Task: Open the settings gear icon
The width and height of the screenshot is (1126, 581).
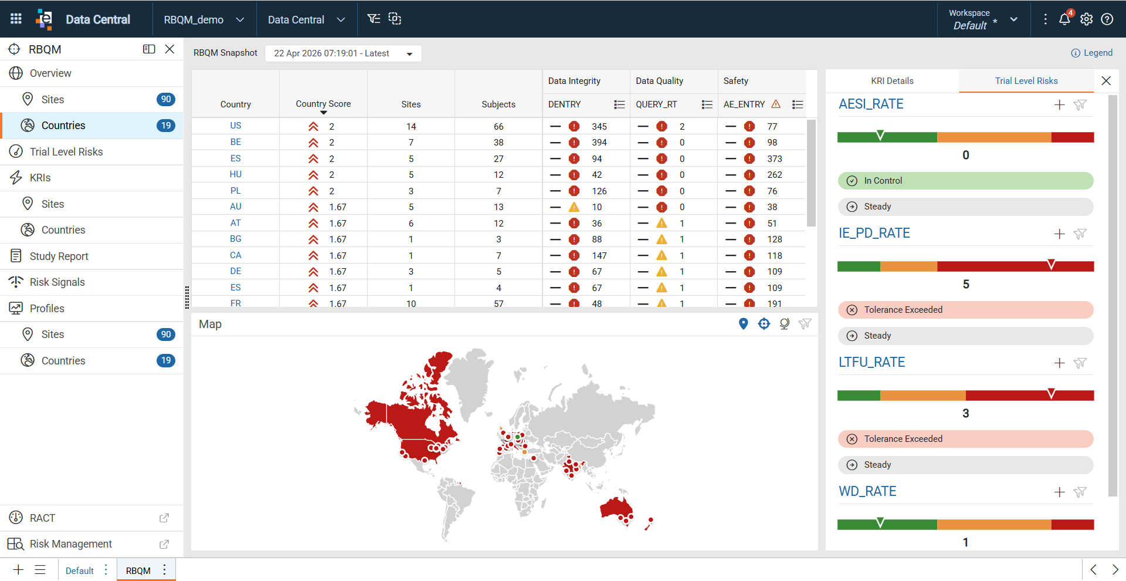Action: [x=1086, y=19]
